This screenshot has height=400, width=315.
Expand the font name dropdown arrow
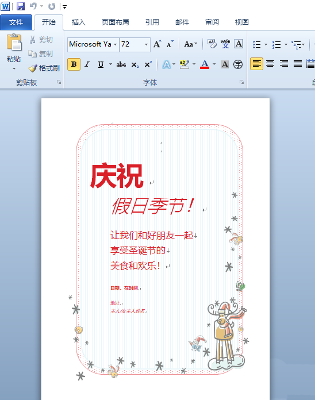(x=116, y=44)
